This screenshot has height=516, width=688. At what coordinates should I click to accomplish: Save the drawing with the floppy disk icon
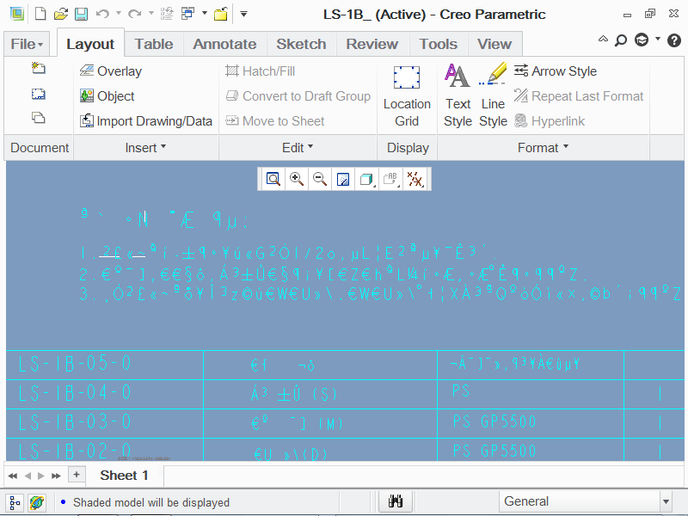(81, 14)
